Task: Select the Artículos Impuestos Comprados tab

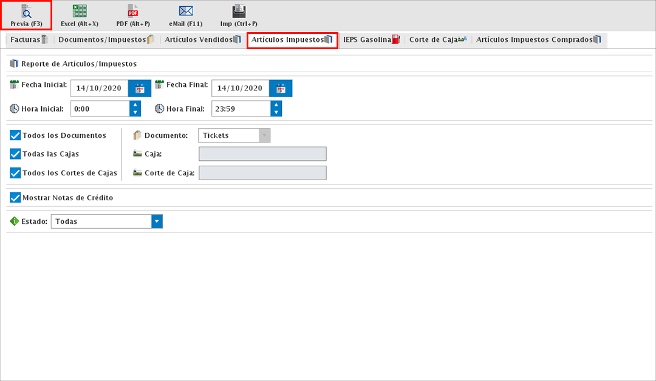Action: 538,40
